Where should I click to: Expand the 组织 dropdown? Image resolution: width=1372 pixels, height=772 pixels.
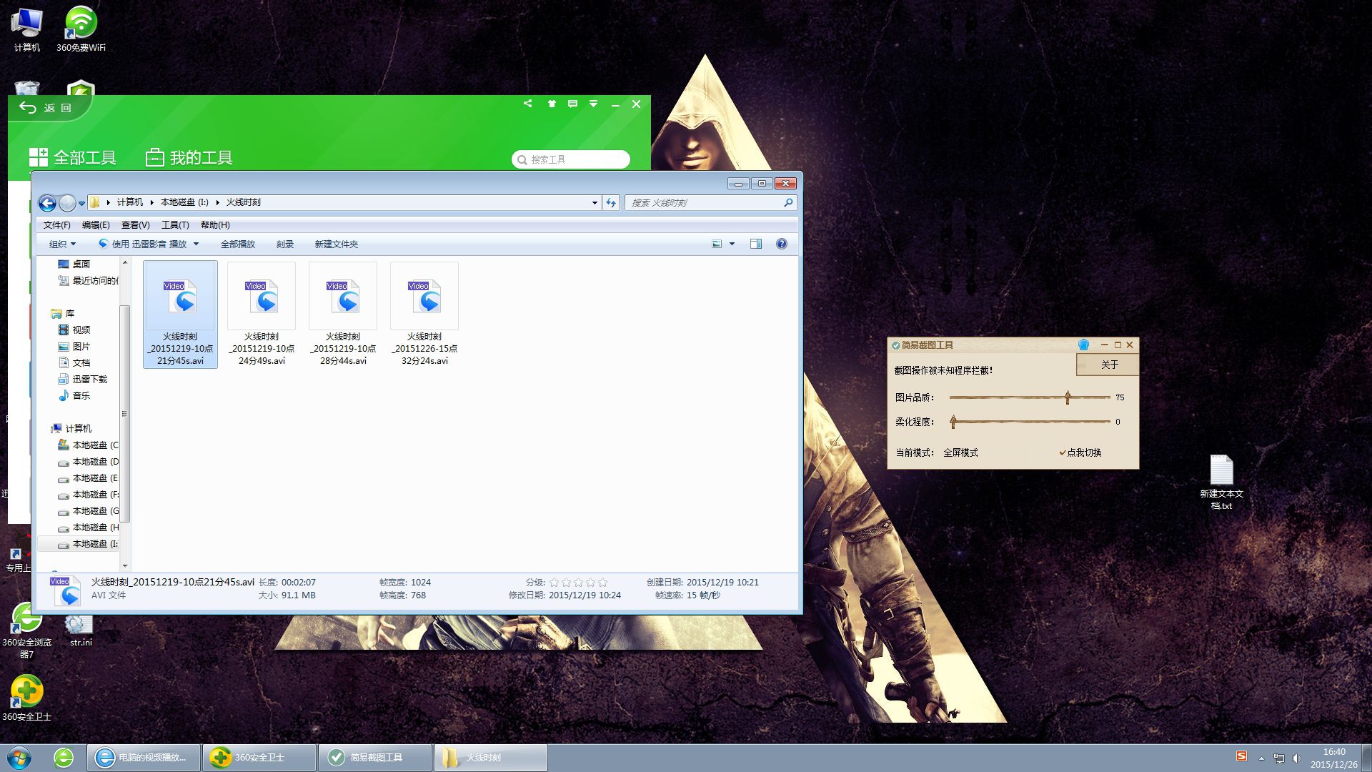tap(62, 244)
